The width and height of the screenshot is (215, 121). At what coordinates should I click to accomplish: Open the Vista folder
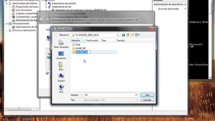click(78, 45)
